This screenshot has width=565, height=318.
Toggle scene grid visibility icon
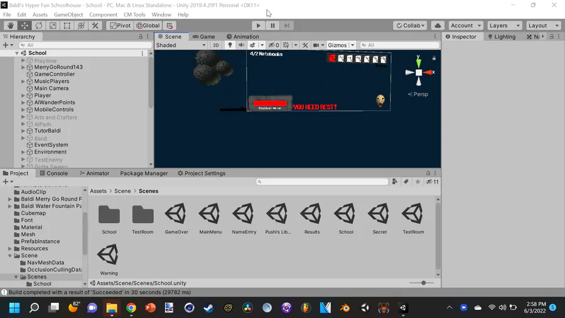286,45
